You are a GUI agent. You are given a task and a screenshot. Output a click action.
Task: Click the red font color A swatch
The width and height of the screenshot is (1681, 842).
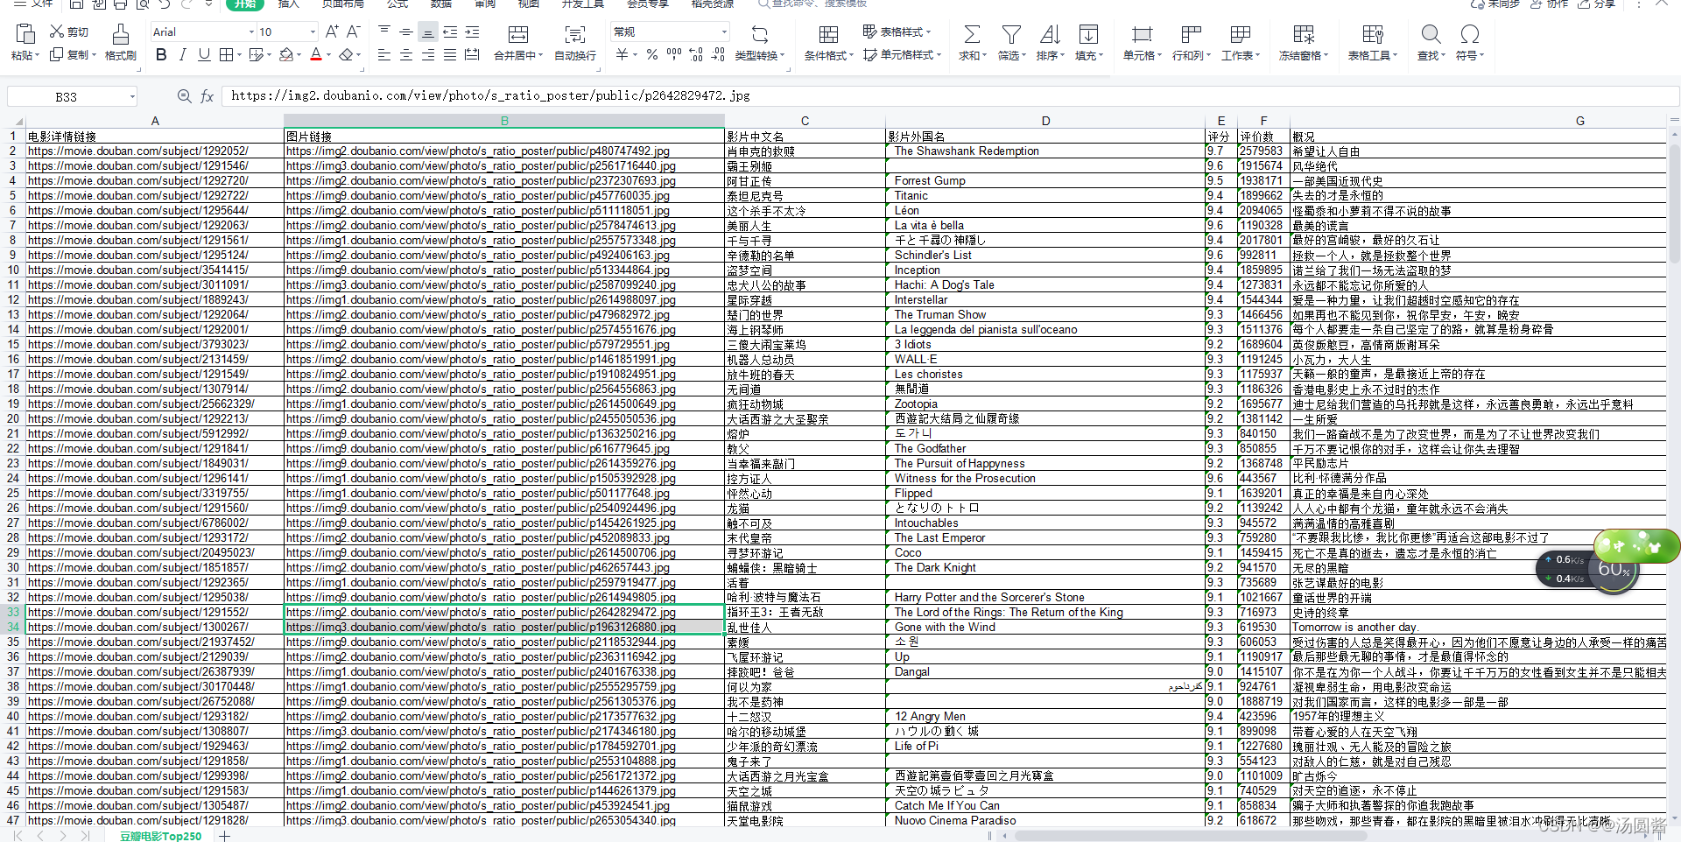point(316,54)
